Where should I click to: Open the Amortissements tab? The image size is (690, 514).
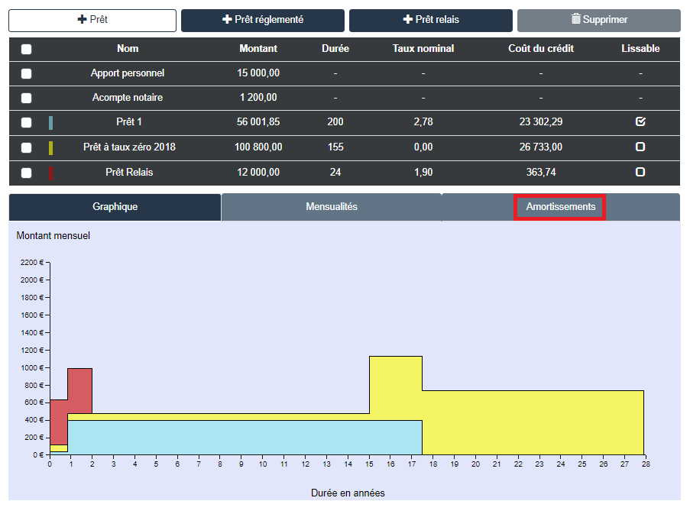560,207
